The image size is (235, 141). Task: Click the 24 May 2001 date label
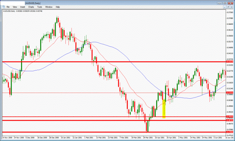coord(206,138)
